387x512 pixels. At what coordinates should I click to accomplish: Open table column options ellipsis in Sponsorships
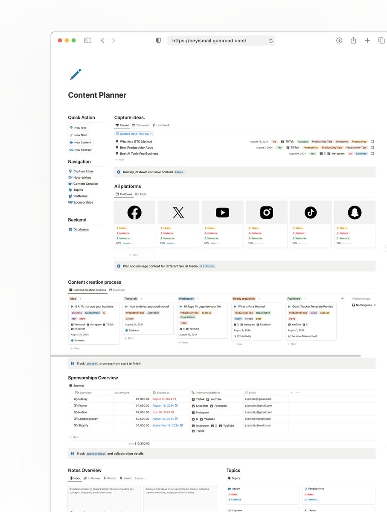[297, 393]
